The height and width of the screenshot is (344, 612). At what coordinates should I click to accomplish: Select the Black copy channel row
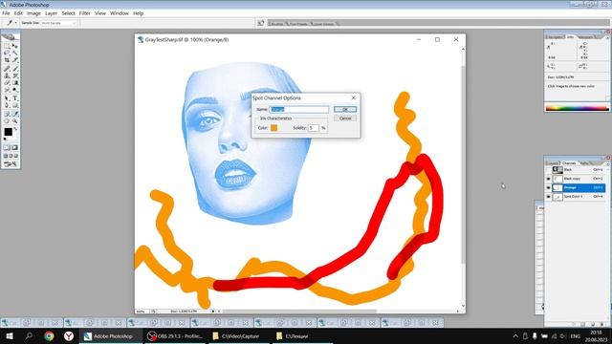pos(579,179)
